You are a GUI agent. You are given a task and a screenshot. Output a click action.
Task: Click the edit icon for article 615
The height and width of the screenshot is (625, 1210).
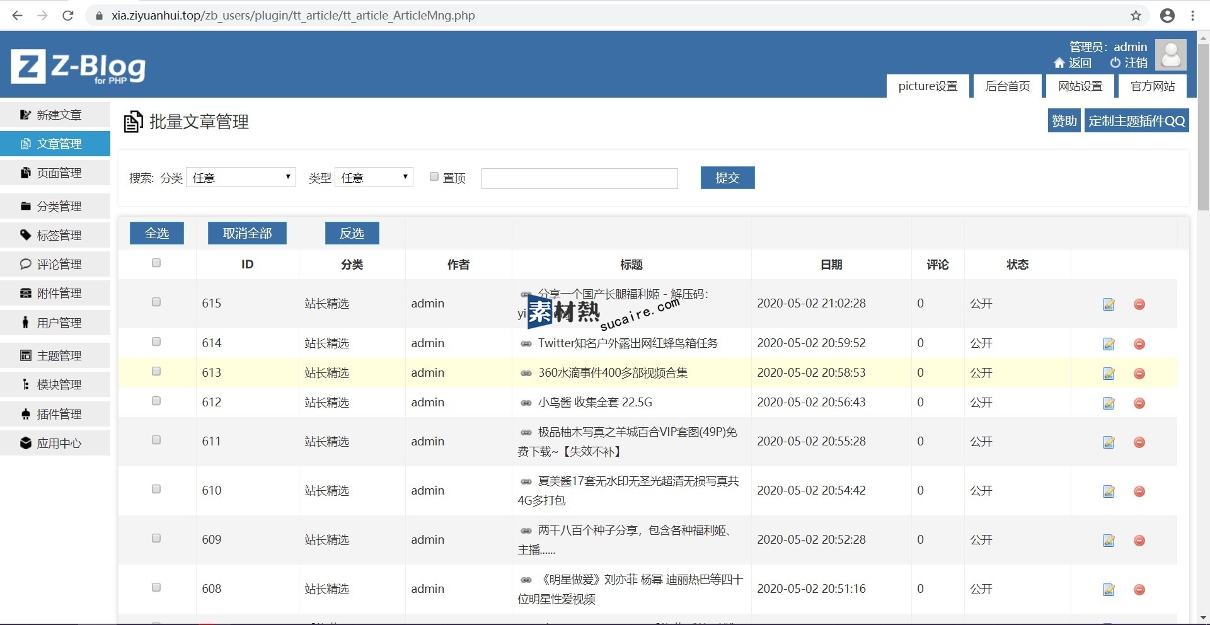tap(1109, 304)
